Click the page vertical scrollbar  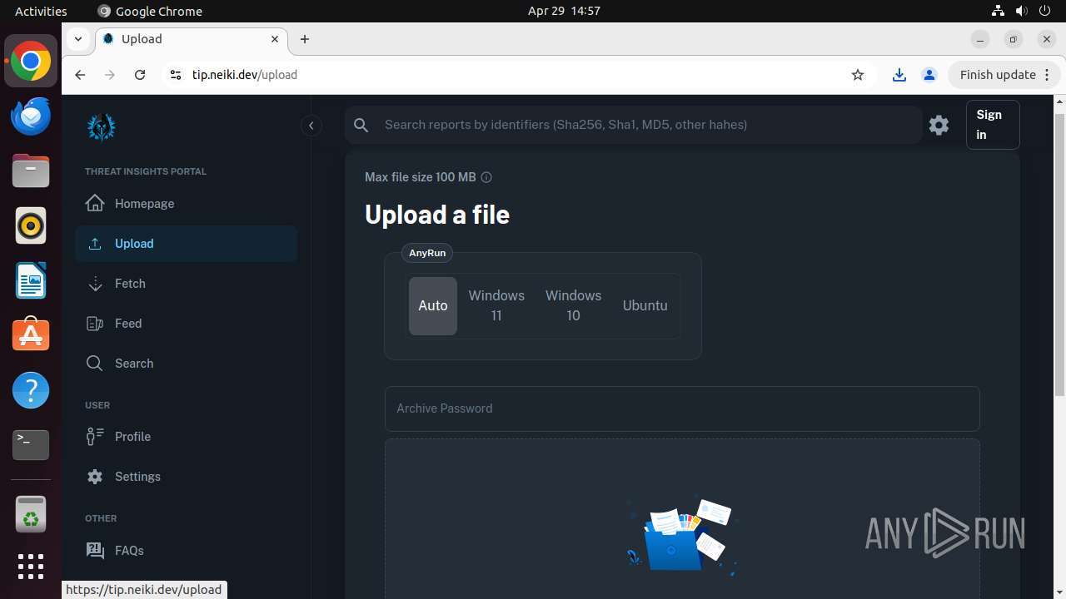point(1059,254)
